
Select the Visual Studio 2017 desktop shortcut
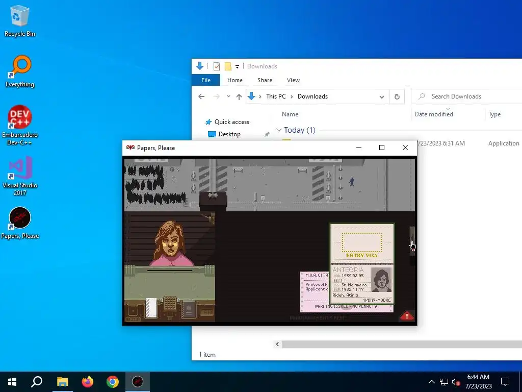(x=20, y=176)
